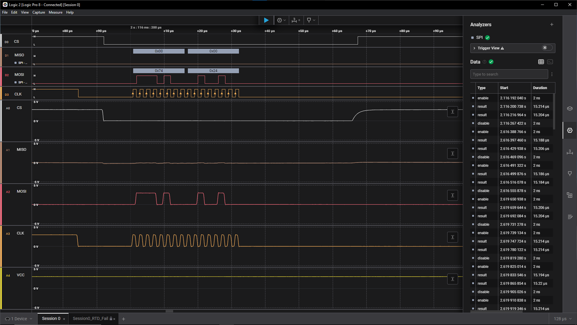
Task: Open the Notes sidebar icon
Action: tap(569, 217)
